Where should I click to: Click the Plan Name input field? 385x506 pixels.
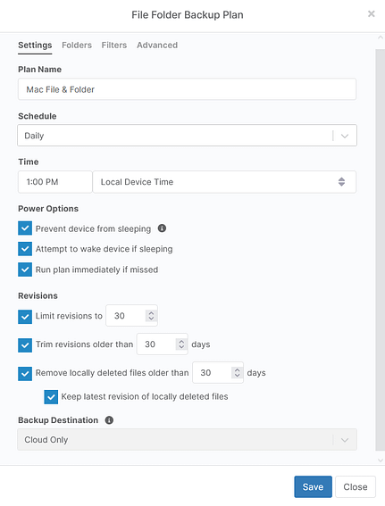click(187, 89)
